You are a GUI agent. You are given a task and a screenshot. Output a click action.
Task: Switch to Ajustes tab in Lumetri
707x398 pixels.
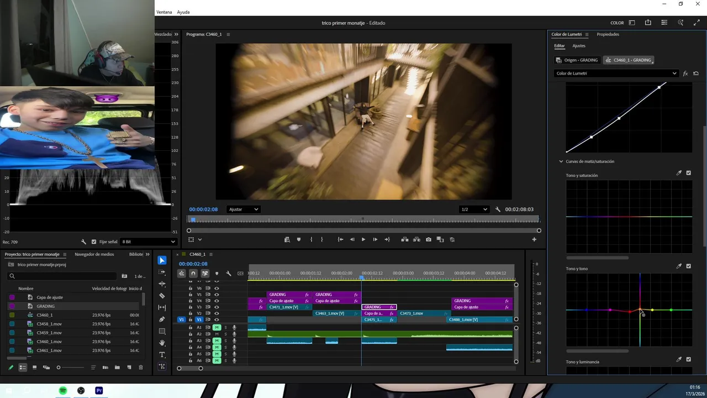click(579, 46)
